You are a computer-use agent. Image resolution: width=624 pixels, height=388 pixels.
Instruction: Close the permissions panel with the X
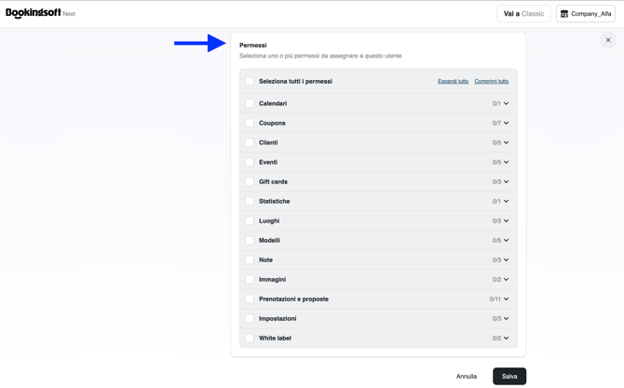[x=608, y=40]
